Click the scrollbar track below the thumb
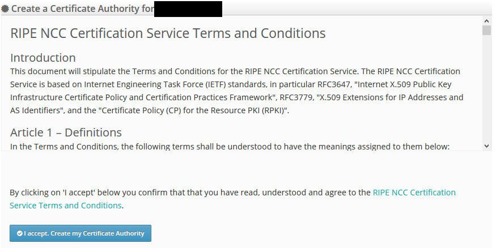The width and height of the screenshot is (496, 248). pyautogui.click(x=486, y=88)
